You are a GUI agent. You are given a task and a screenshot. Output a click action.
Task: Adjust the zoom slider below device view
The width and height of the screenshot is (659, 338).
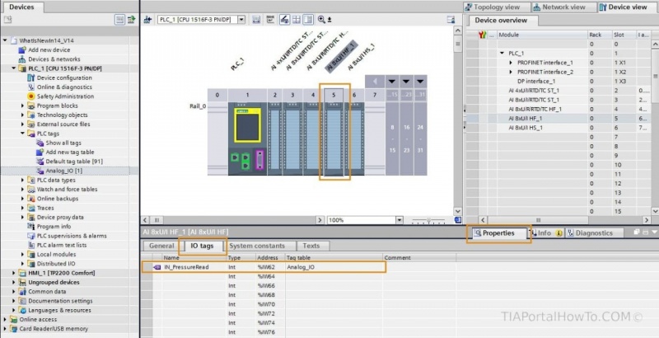pyautogui.click(x=428, y=220)
